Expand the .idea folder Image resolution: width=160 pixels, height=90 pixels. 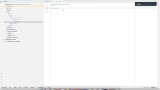click(5, 8)
